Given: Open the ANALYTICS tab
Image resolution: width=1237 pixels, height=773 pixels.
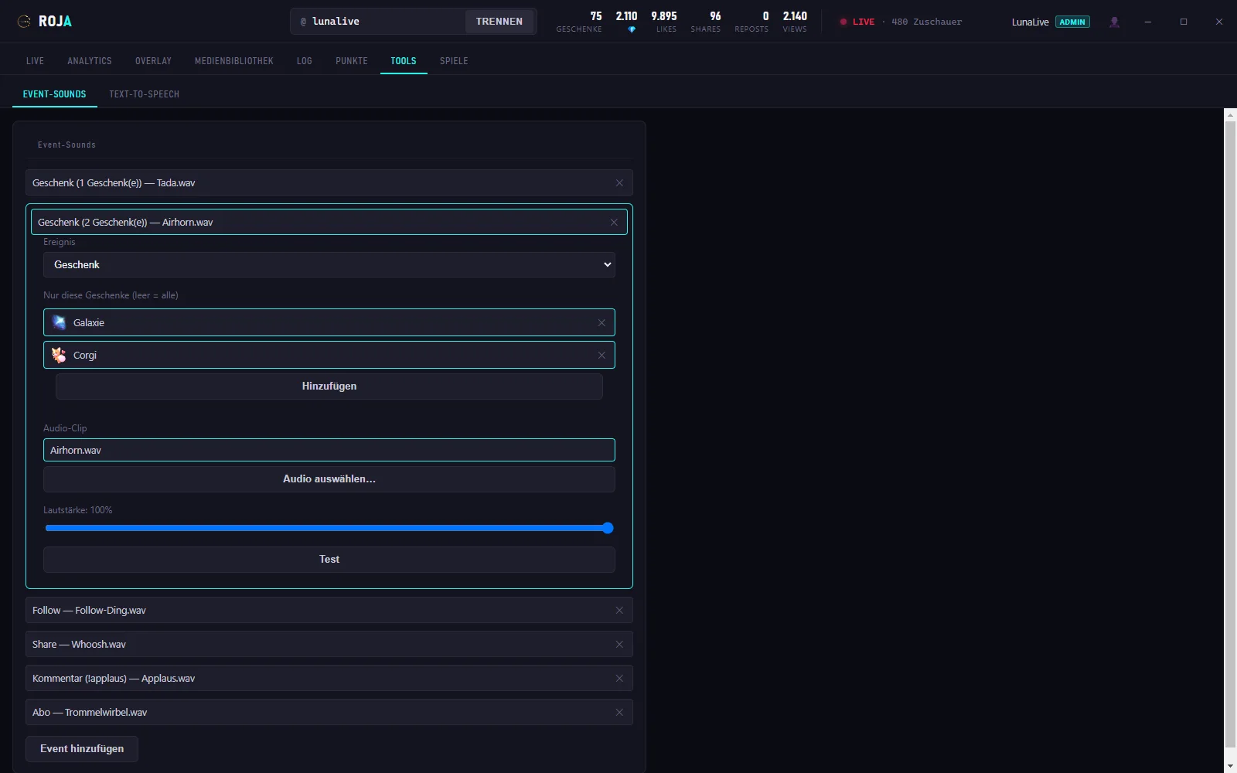Looking at the screenshot, I should (x=90, y=61).
